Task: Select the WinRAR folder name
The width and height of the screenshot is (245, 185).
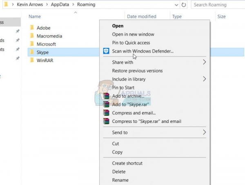Action: pyautogui.click(x=45, y=60)
